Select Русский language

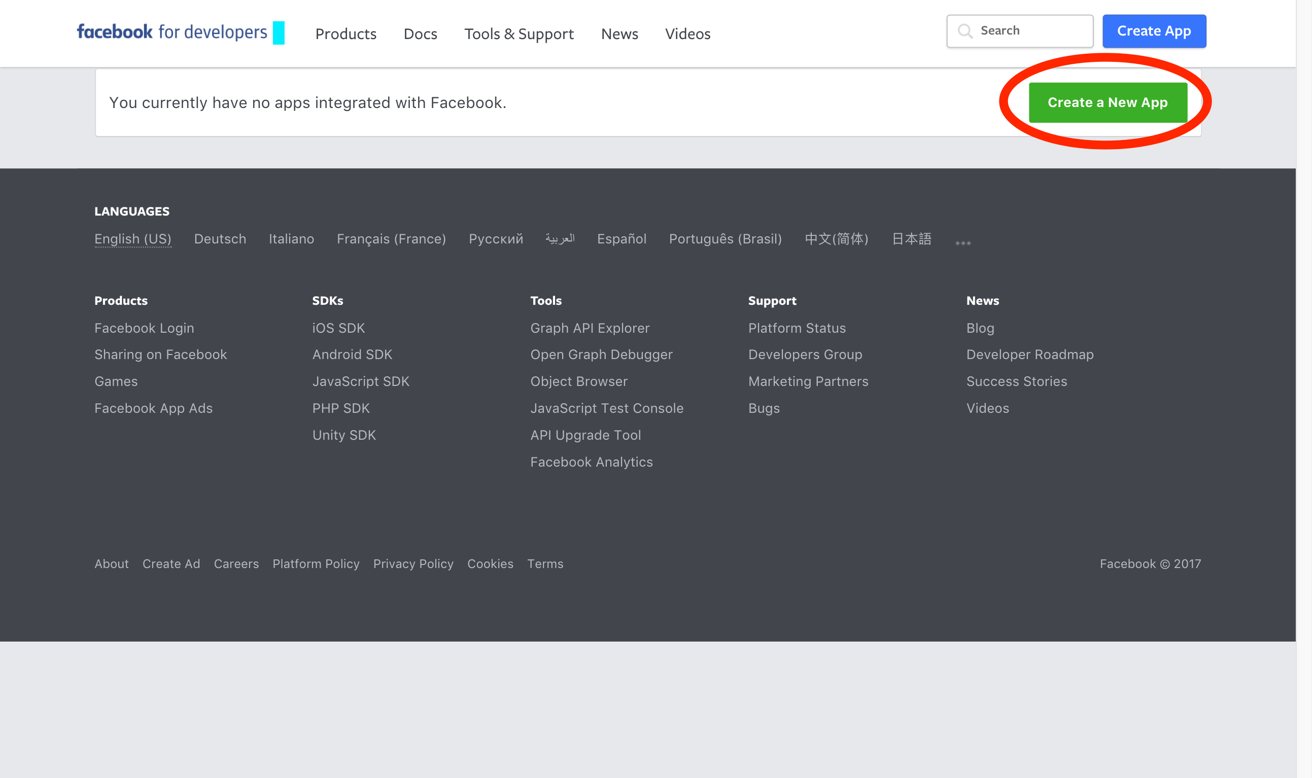pyautogui.click(x=496, y=239)
